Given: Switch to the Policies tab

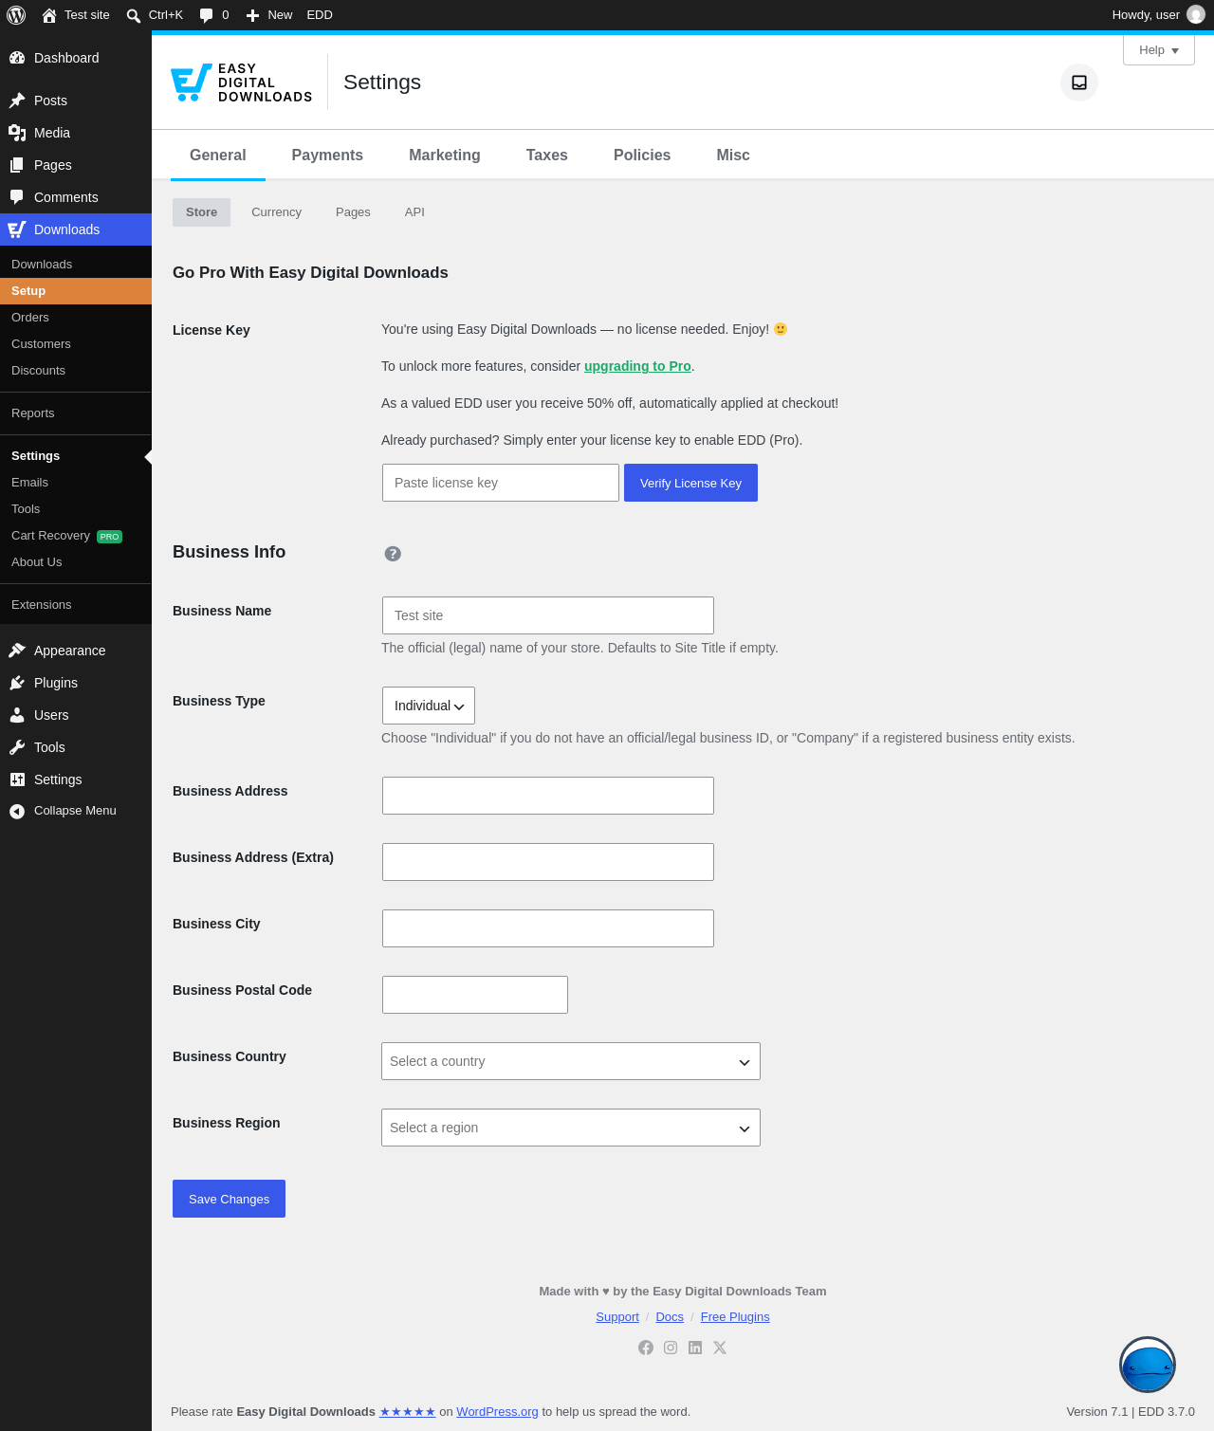Looking at the screenshot, I should click(642, 155).
